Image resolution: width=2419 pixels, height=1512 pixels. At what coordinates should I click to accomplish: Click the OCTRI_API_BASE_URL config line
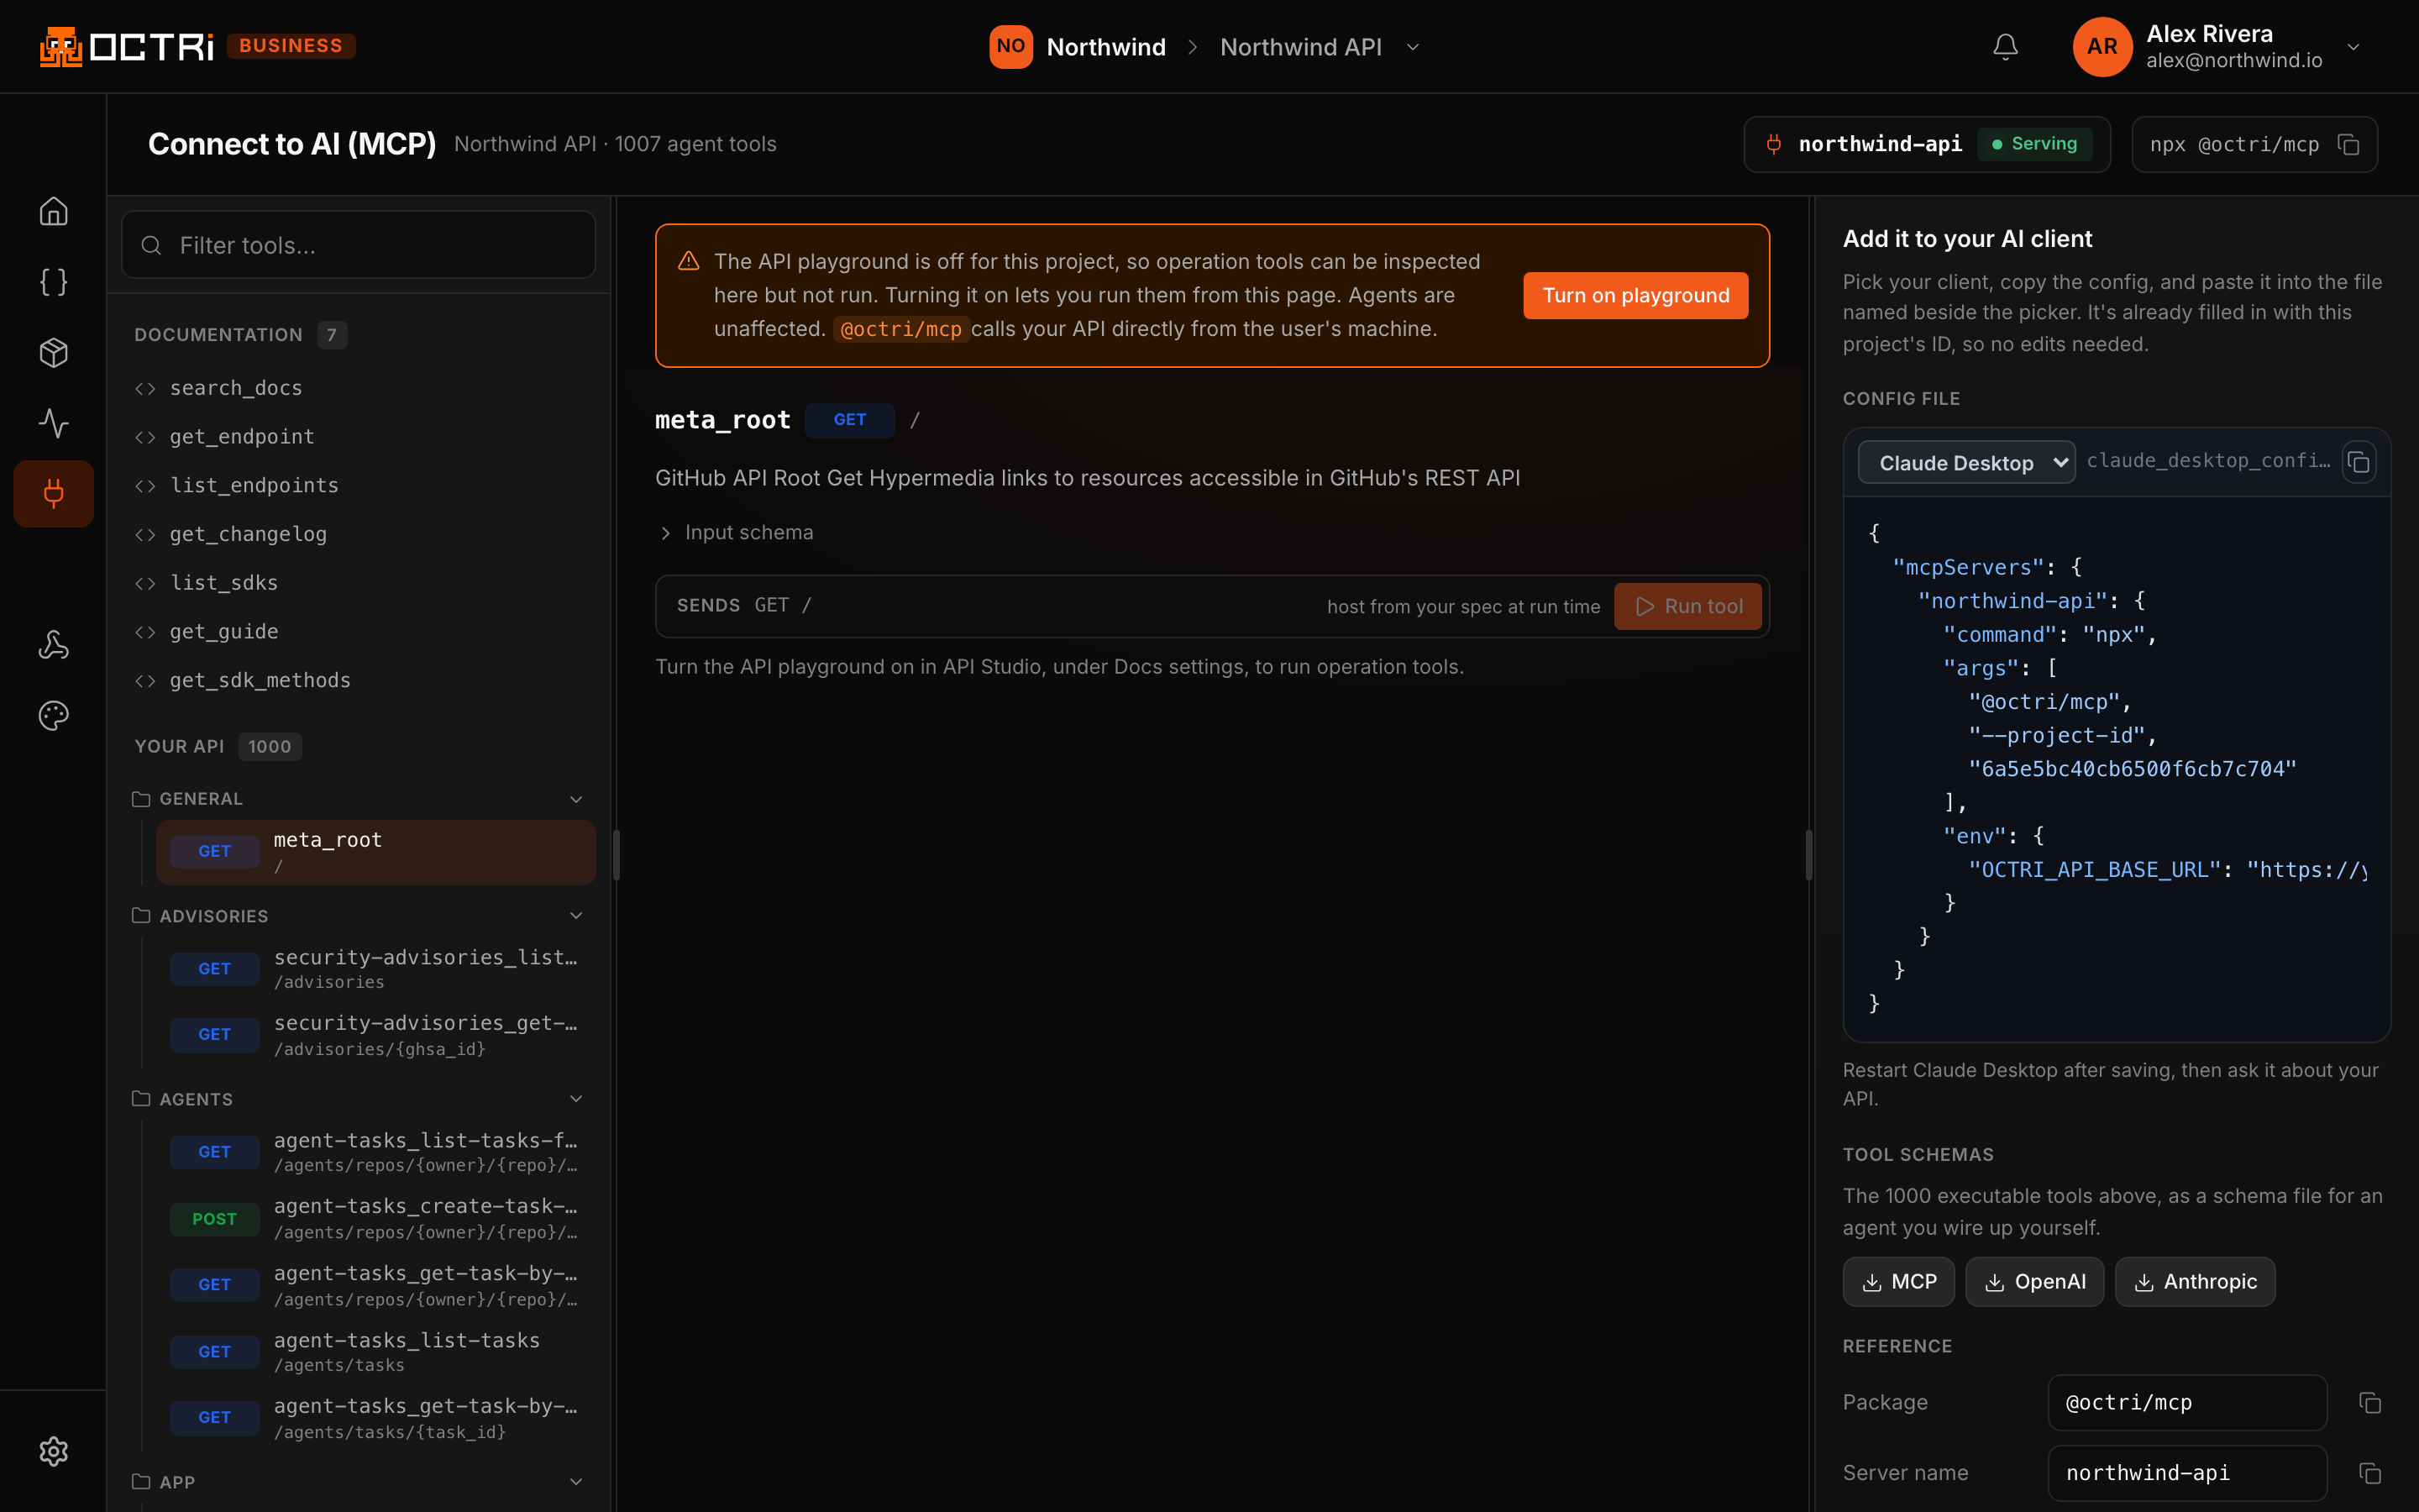(2167, 870)
